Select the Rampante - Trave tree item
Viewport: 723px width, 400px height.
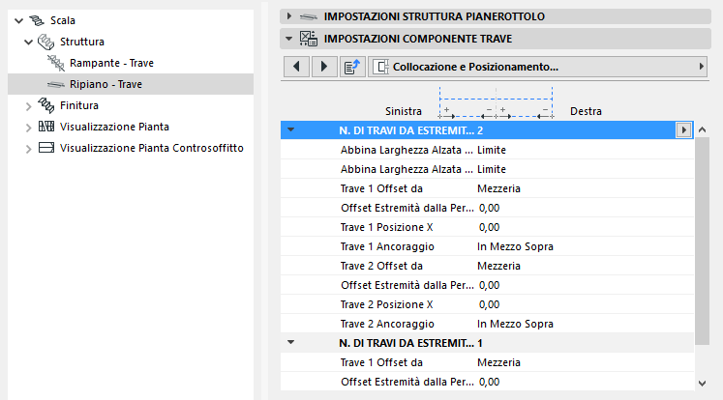pos(111,63)
